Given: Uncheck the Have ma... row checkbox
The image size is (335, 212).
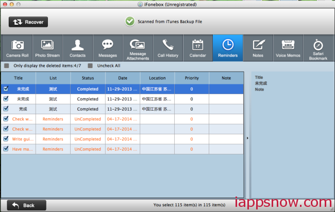Looking at the screenshot, I should coord(6,149).
